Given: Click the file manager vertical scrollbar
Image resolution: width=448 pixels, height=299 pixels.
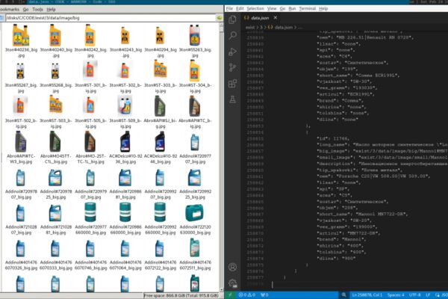Looking at the screenshot, I should [x=222, y=157].
